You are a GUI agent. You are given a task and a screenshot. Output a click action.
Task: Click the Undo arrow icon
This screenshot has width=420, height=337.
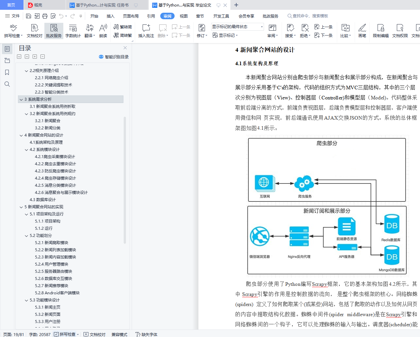pyautogui.click(x=61, y=16)
